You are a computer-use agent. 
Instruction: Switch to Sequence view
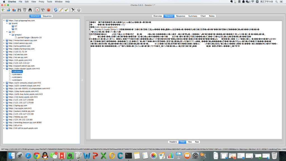pyautogui.click(x=47, y=16)
